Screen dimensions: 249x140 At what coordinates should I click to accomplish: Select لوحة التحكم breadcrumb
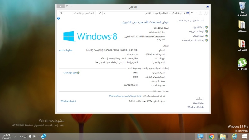[x=177, y=13]
